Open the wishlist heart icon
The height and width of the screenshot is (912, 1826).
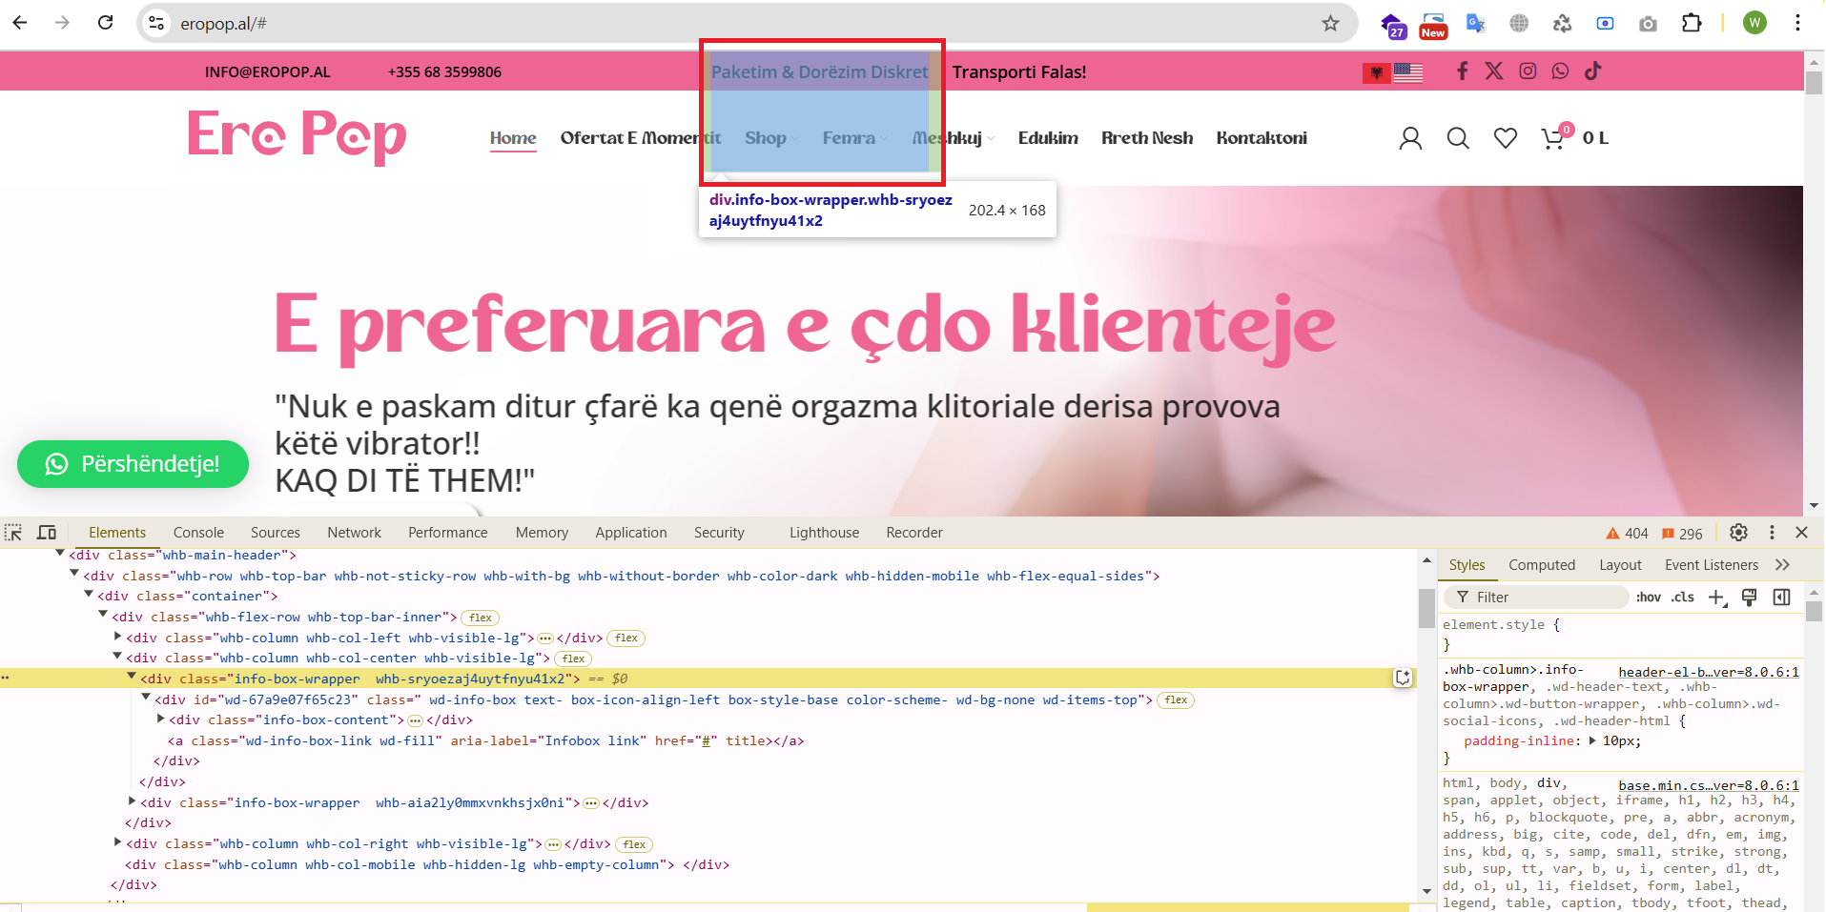click(1506, 139)
